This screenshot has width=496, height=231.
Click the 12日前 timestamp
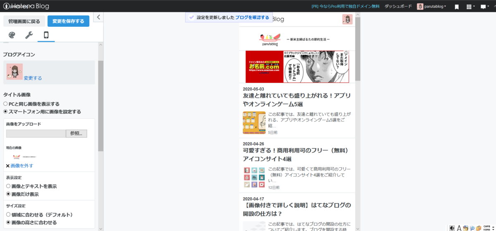tap(274, 187)
